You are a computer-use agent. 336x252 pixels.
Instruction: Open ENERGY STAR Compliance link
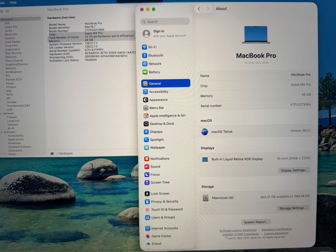tap(241, 234)
